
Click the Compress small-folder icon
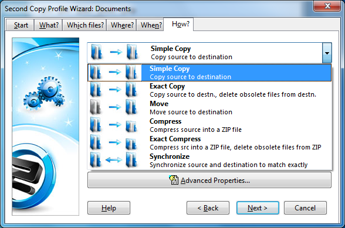(131, 126)
